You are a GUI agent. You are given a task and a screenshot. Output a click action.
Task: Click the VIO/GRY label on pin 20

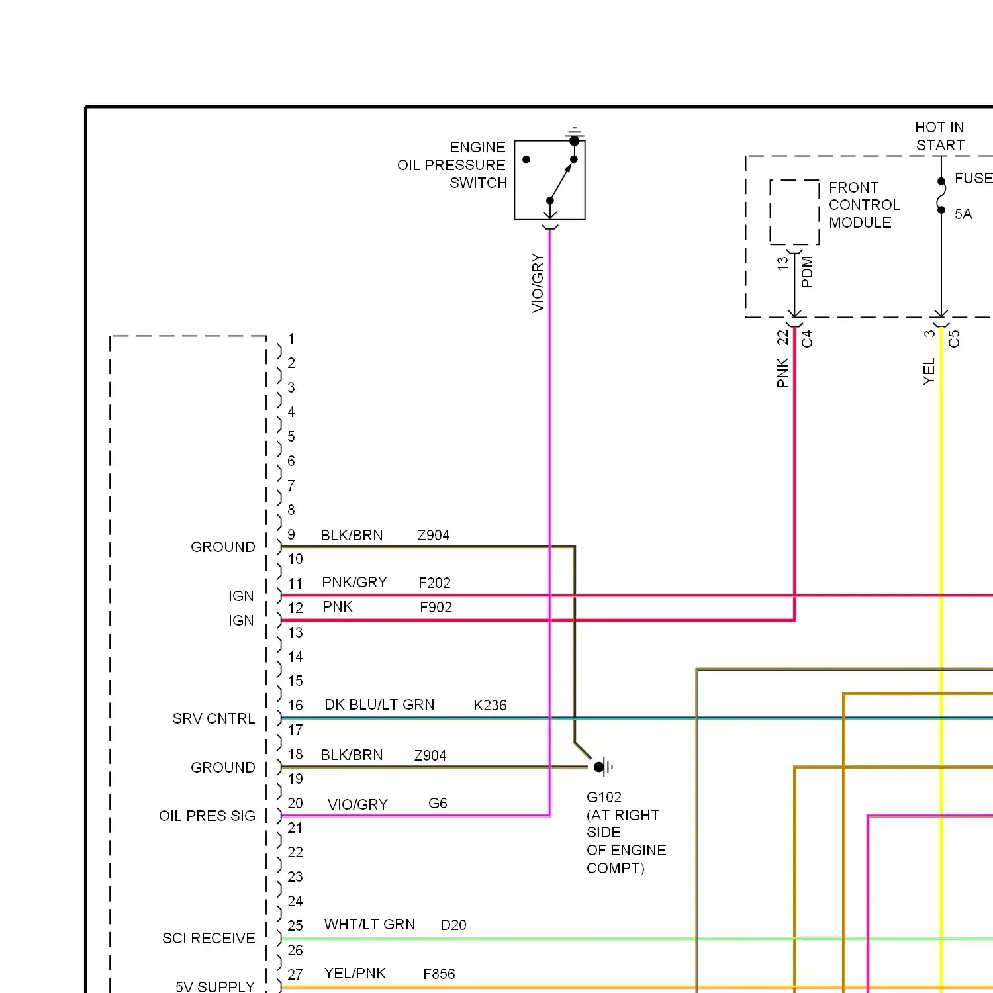(357, 804)
